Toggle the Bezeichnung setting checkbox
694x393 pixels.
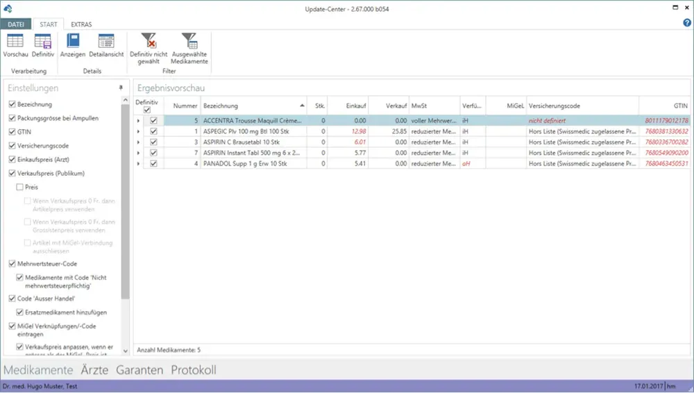[12, 104]
